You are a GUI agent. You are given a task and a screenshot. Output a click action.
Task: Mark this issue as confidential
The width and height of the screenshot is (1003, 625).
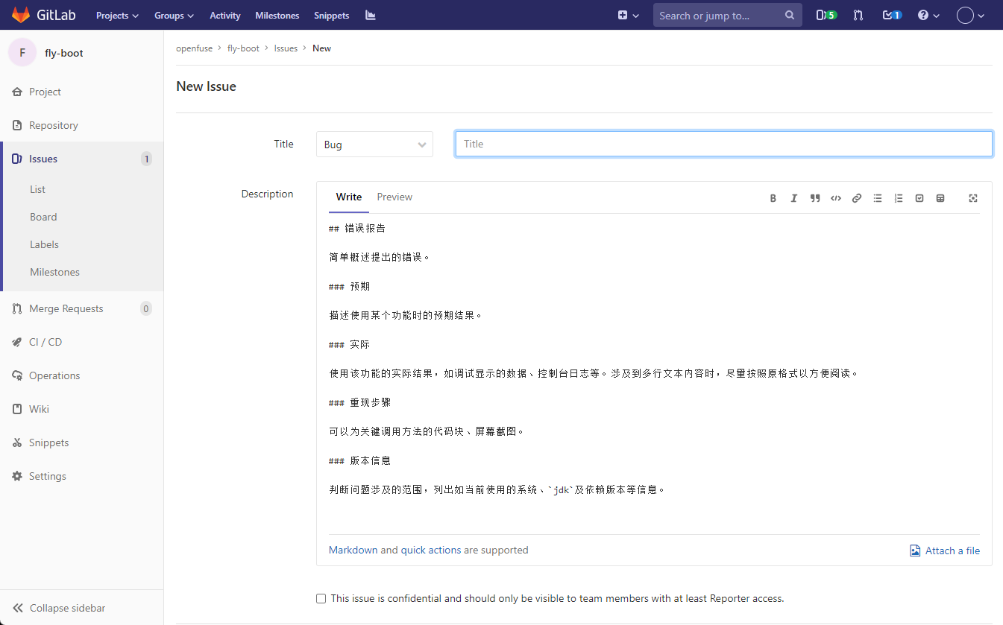coord(321,598)
